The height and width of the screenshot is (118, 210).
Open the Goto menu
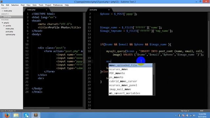(34, 5)
